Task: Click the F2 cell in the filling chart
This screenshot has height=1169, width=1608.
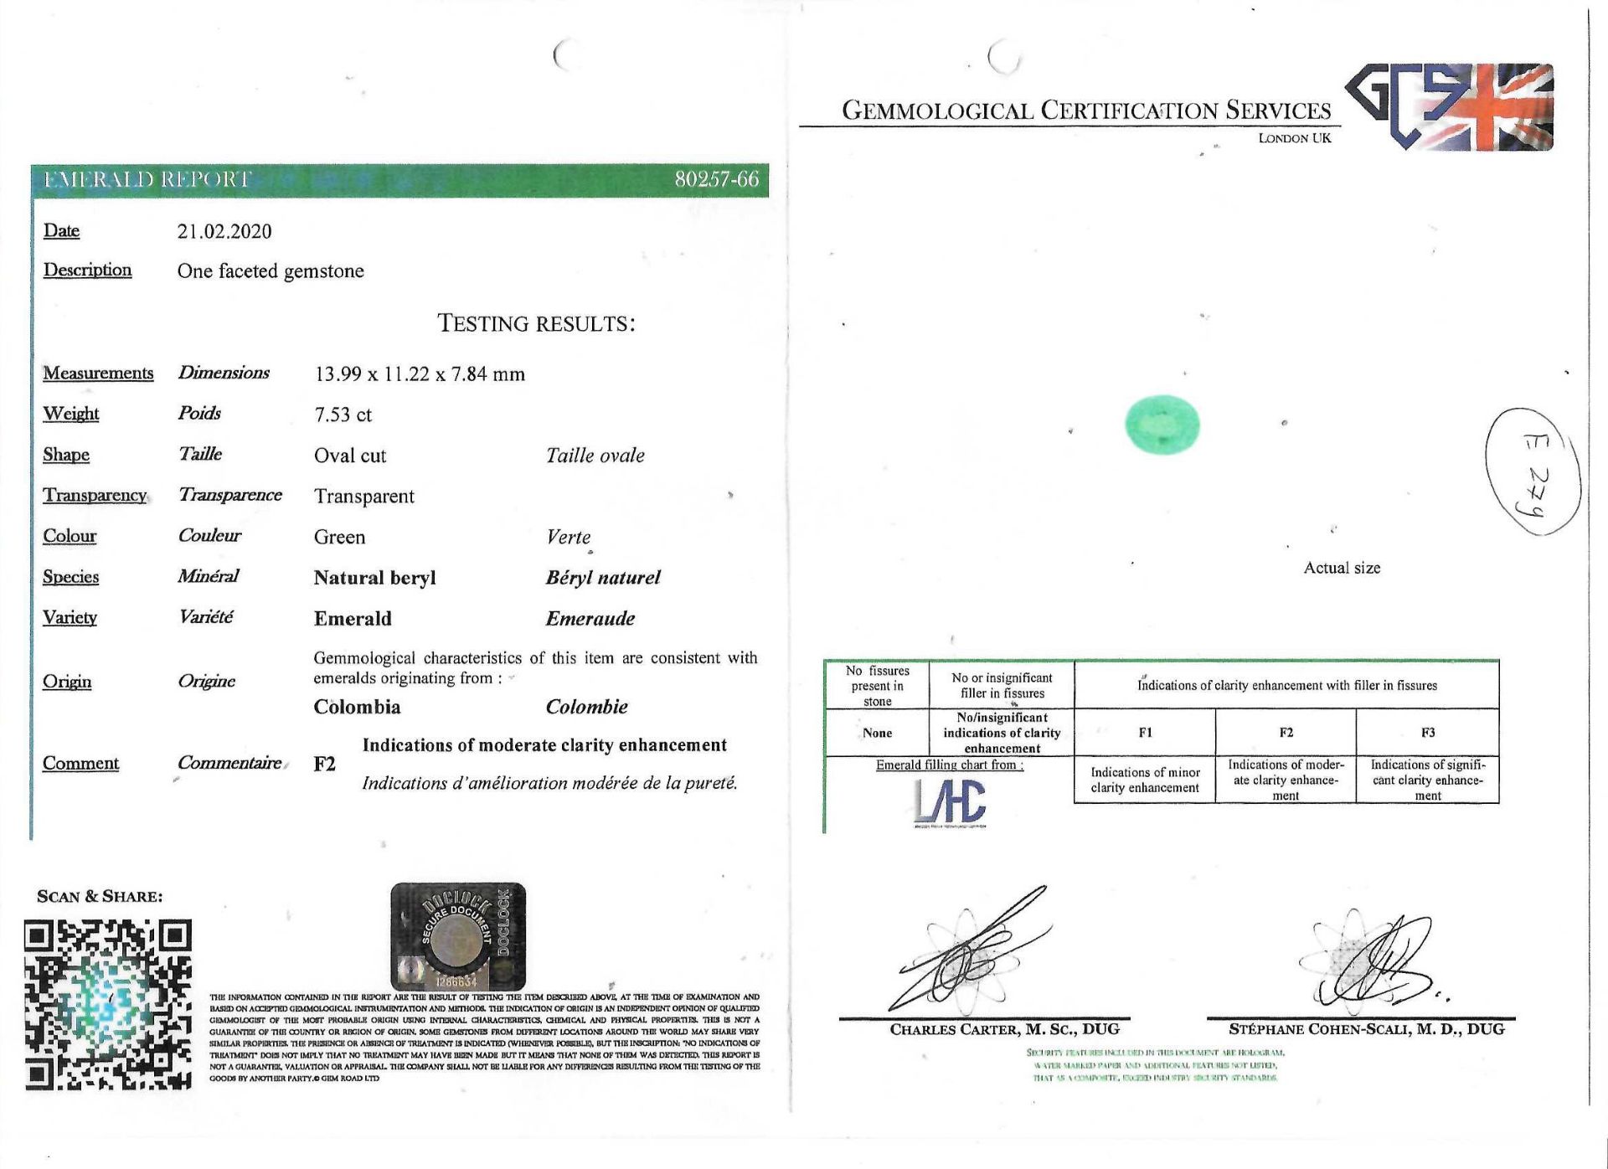Action: [x=1286, y=733]
